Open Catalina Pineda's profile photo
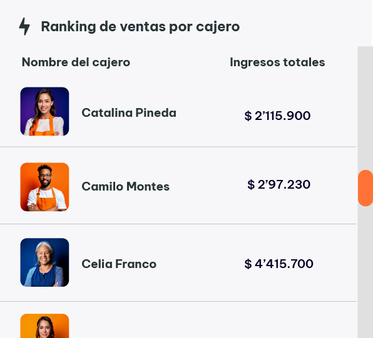This screenshot has height=338, width=373. pos(44,111)
